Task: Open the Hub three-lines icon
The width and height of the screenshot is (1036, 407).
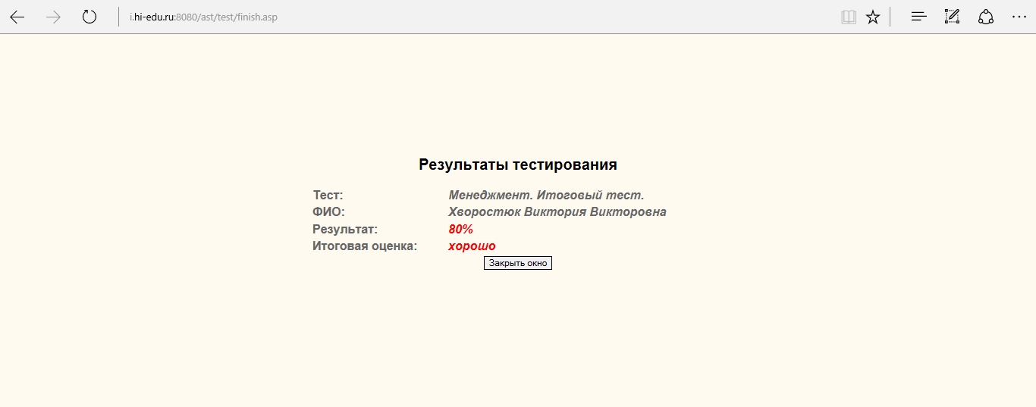Action: click(919, 17)
